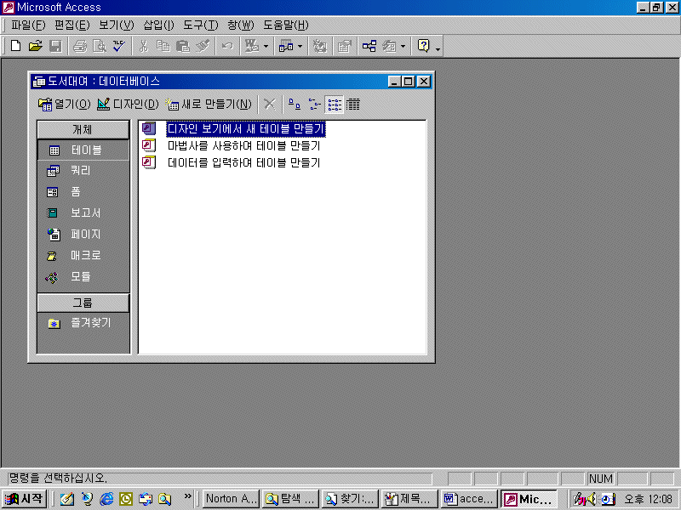The height and width of the screenshot is (510, 681).
Task: Open the Relationships toolbar icon
Action: (369, 46)
